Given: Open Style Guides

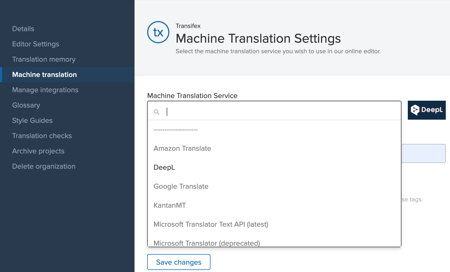Looking at the screenshot, I should [32, 120].
